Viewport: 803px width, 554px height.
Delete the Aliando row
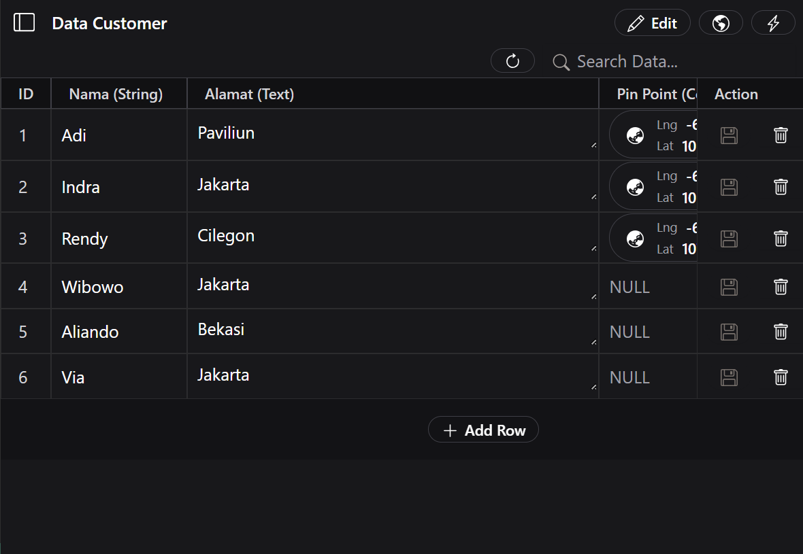click(x=781, y=332)
